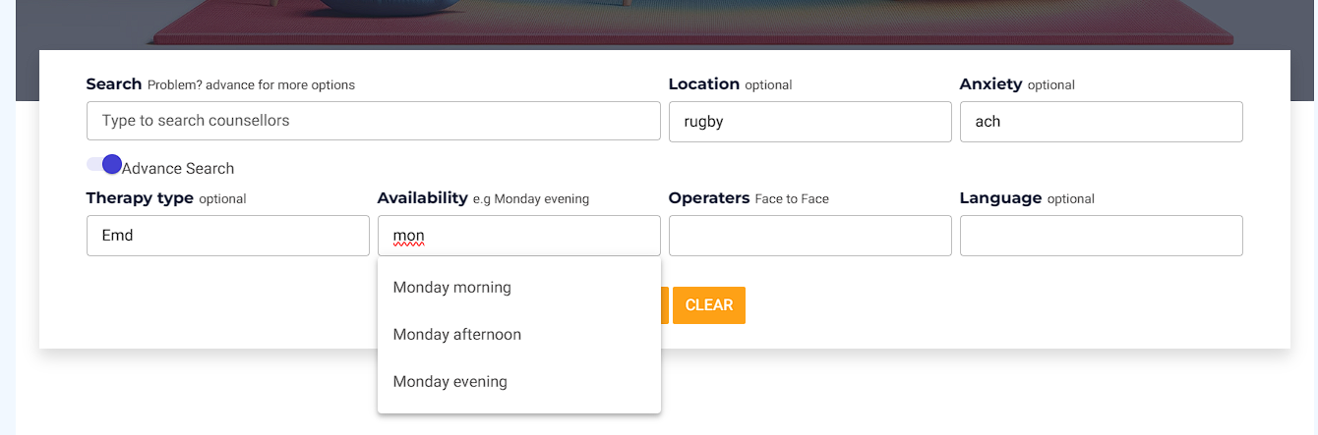The image size is (1318, 435).
Task: Click the 'Type to search counsellors' field
Action: (x=374, y=121)
